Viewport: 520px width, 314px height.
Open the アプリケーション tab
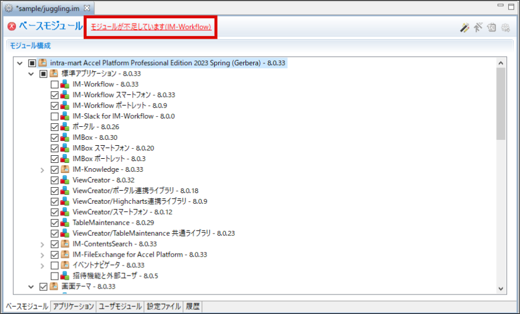click(74, 306)
